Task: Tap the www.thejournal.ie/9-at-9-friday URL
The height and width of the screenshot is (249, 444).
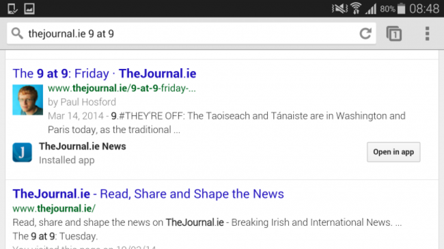Action: 122,88
